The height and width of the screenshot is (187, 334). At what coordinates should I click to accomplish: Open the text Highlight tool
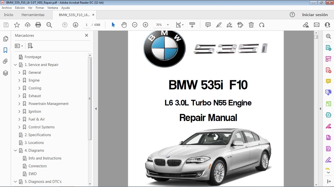click(x=219, y=25)
